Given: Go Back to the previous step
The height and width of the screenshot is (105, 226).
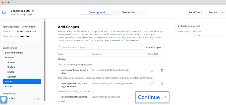Looking at the screenshot, I should pos(62,101).
